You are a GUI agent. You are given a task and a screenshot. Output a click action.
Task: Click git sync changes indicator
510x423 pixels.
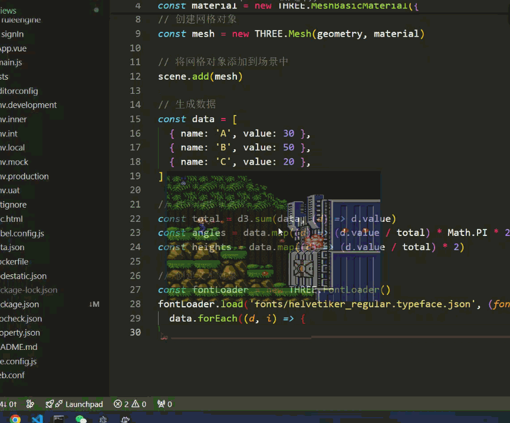coord(8,404)
